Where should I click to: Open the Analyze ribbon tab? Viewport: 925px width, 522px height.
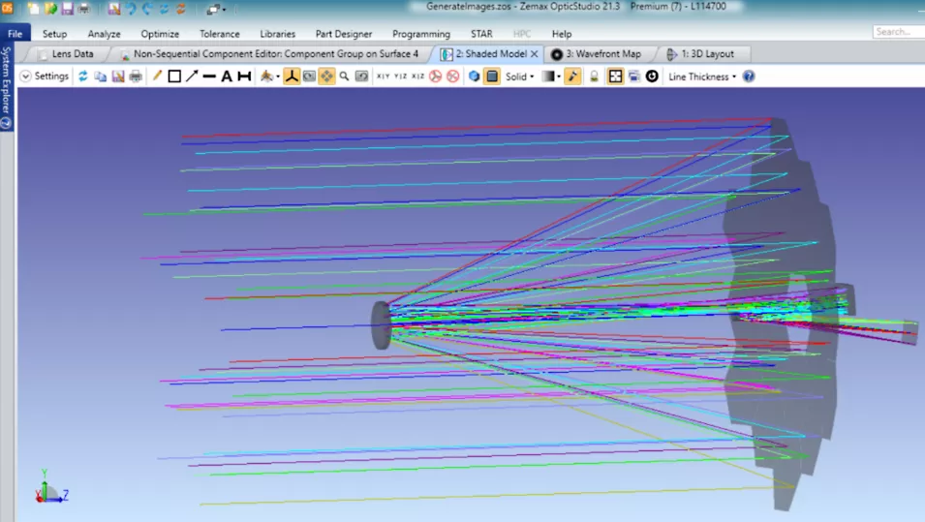pyautogui.click(x=104, y=34)
